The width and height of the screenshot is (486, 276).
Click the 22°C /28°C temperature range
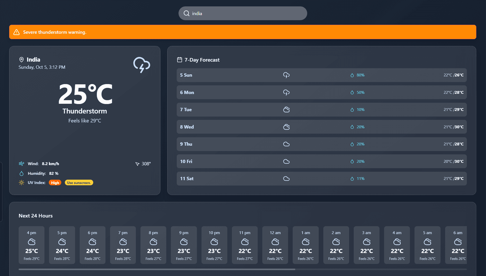[454, 93]
